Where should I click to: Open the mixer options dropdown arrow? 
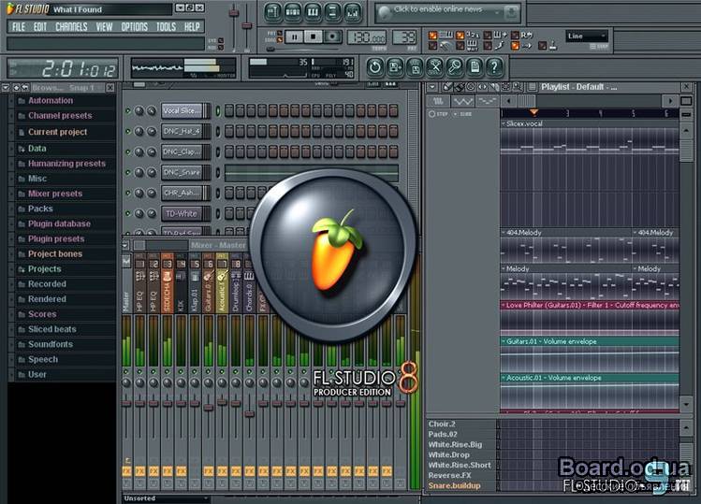[x=125, y=245]
